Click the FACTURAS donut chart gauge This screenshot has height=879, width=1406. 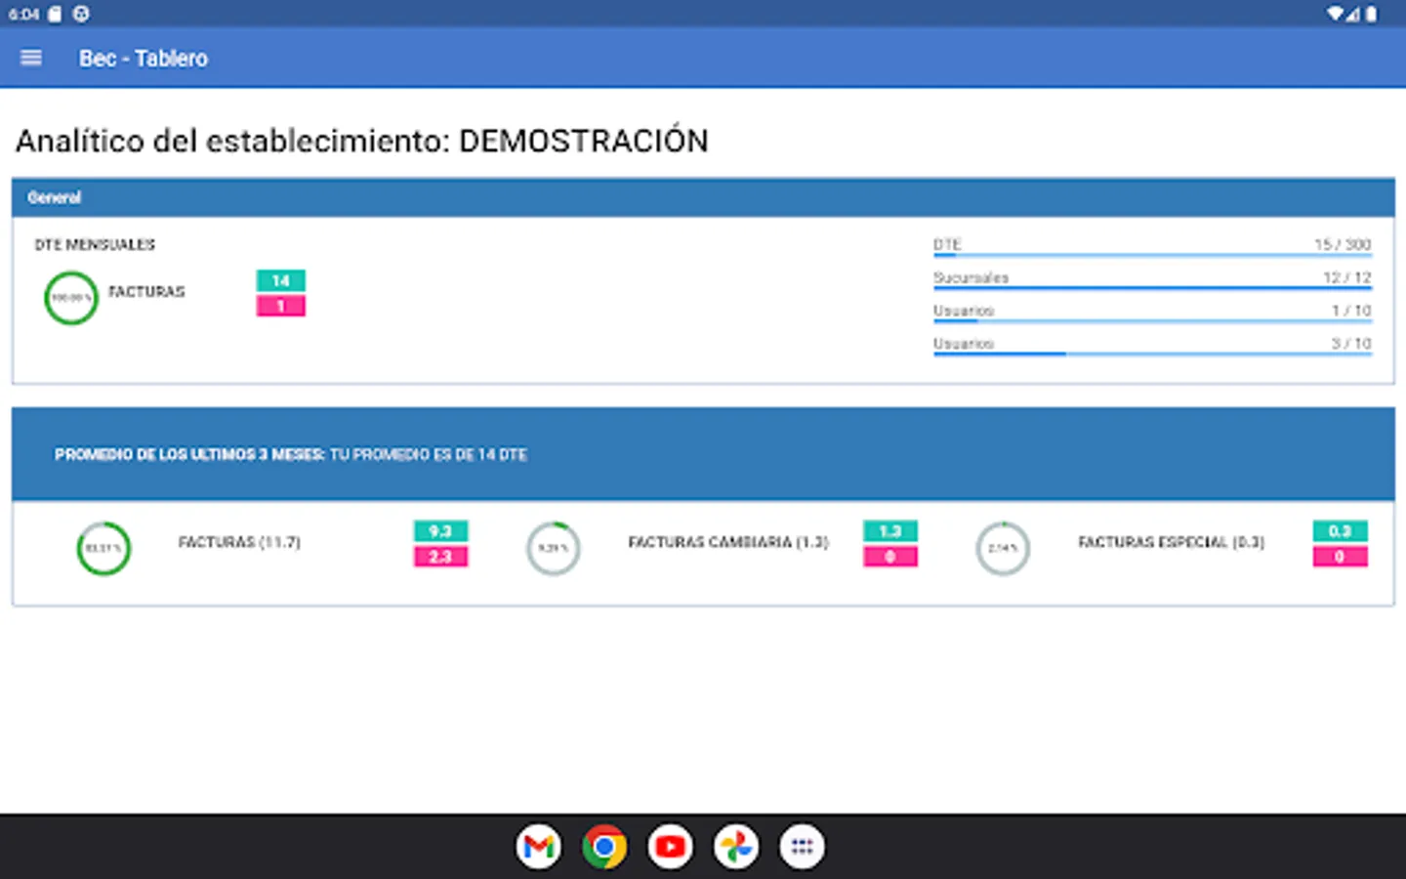pyautogui.click(x=70, y=298)
